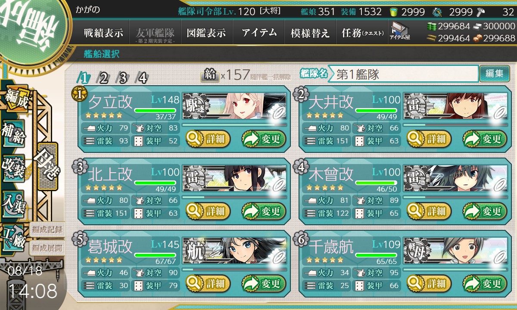Open the 任務 quest menu
517x310 pixels.
362,33
